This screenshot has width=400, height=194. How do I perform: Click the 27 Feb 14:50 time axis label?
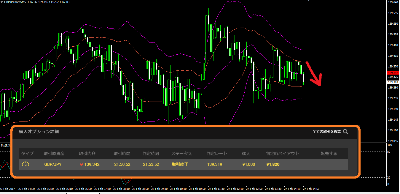click(311, 189)
